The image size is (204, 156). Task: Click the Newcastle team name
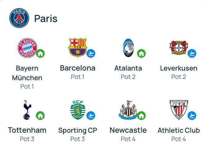click(x=128, y=130)
